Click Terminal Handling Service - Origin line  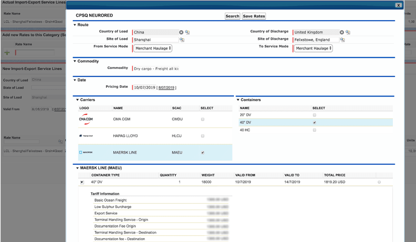(x=161, y=220)
